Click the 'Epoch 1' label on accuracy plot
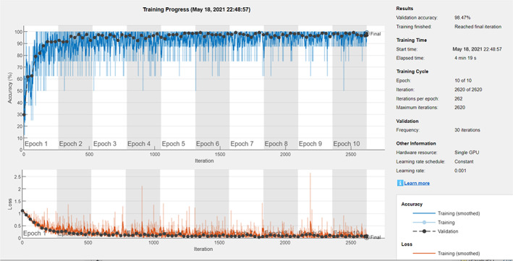The width and height of the screenshot is (513, 261). (x=36, y=144)
